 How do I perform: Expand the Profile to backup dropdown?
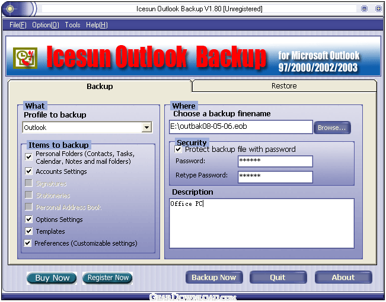click(x=146, y=128)
